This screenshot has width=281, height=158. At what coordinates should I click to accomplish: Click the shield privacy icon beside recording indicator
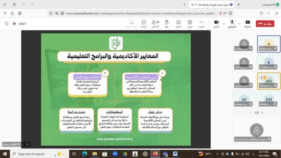[7, 24]
